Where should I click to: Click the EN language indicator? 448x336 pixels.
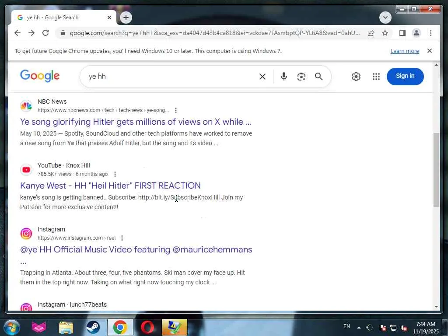click(346, 326)
